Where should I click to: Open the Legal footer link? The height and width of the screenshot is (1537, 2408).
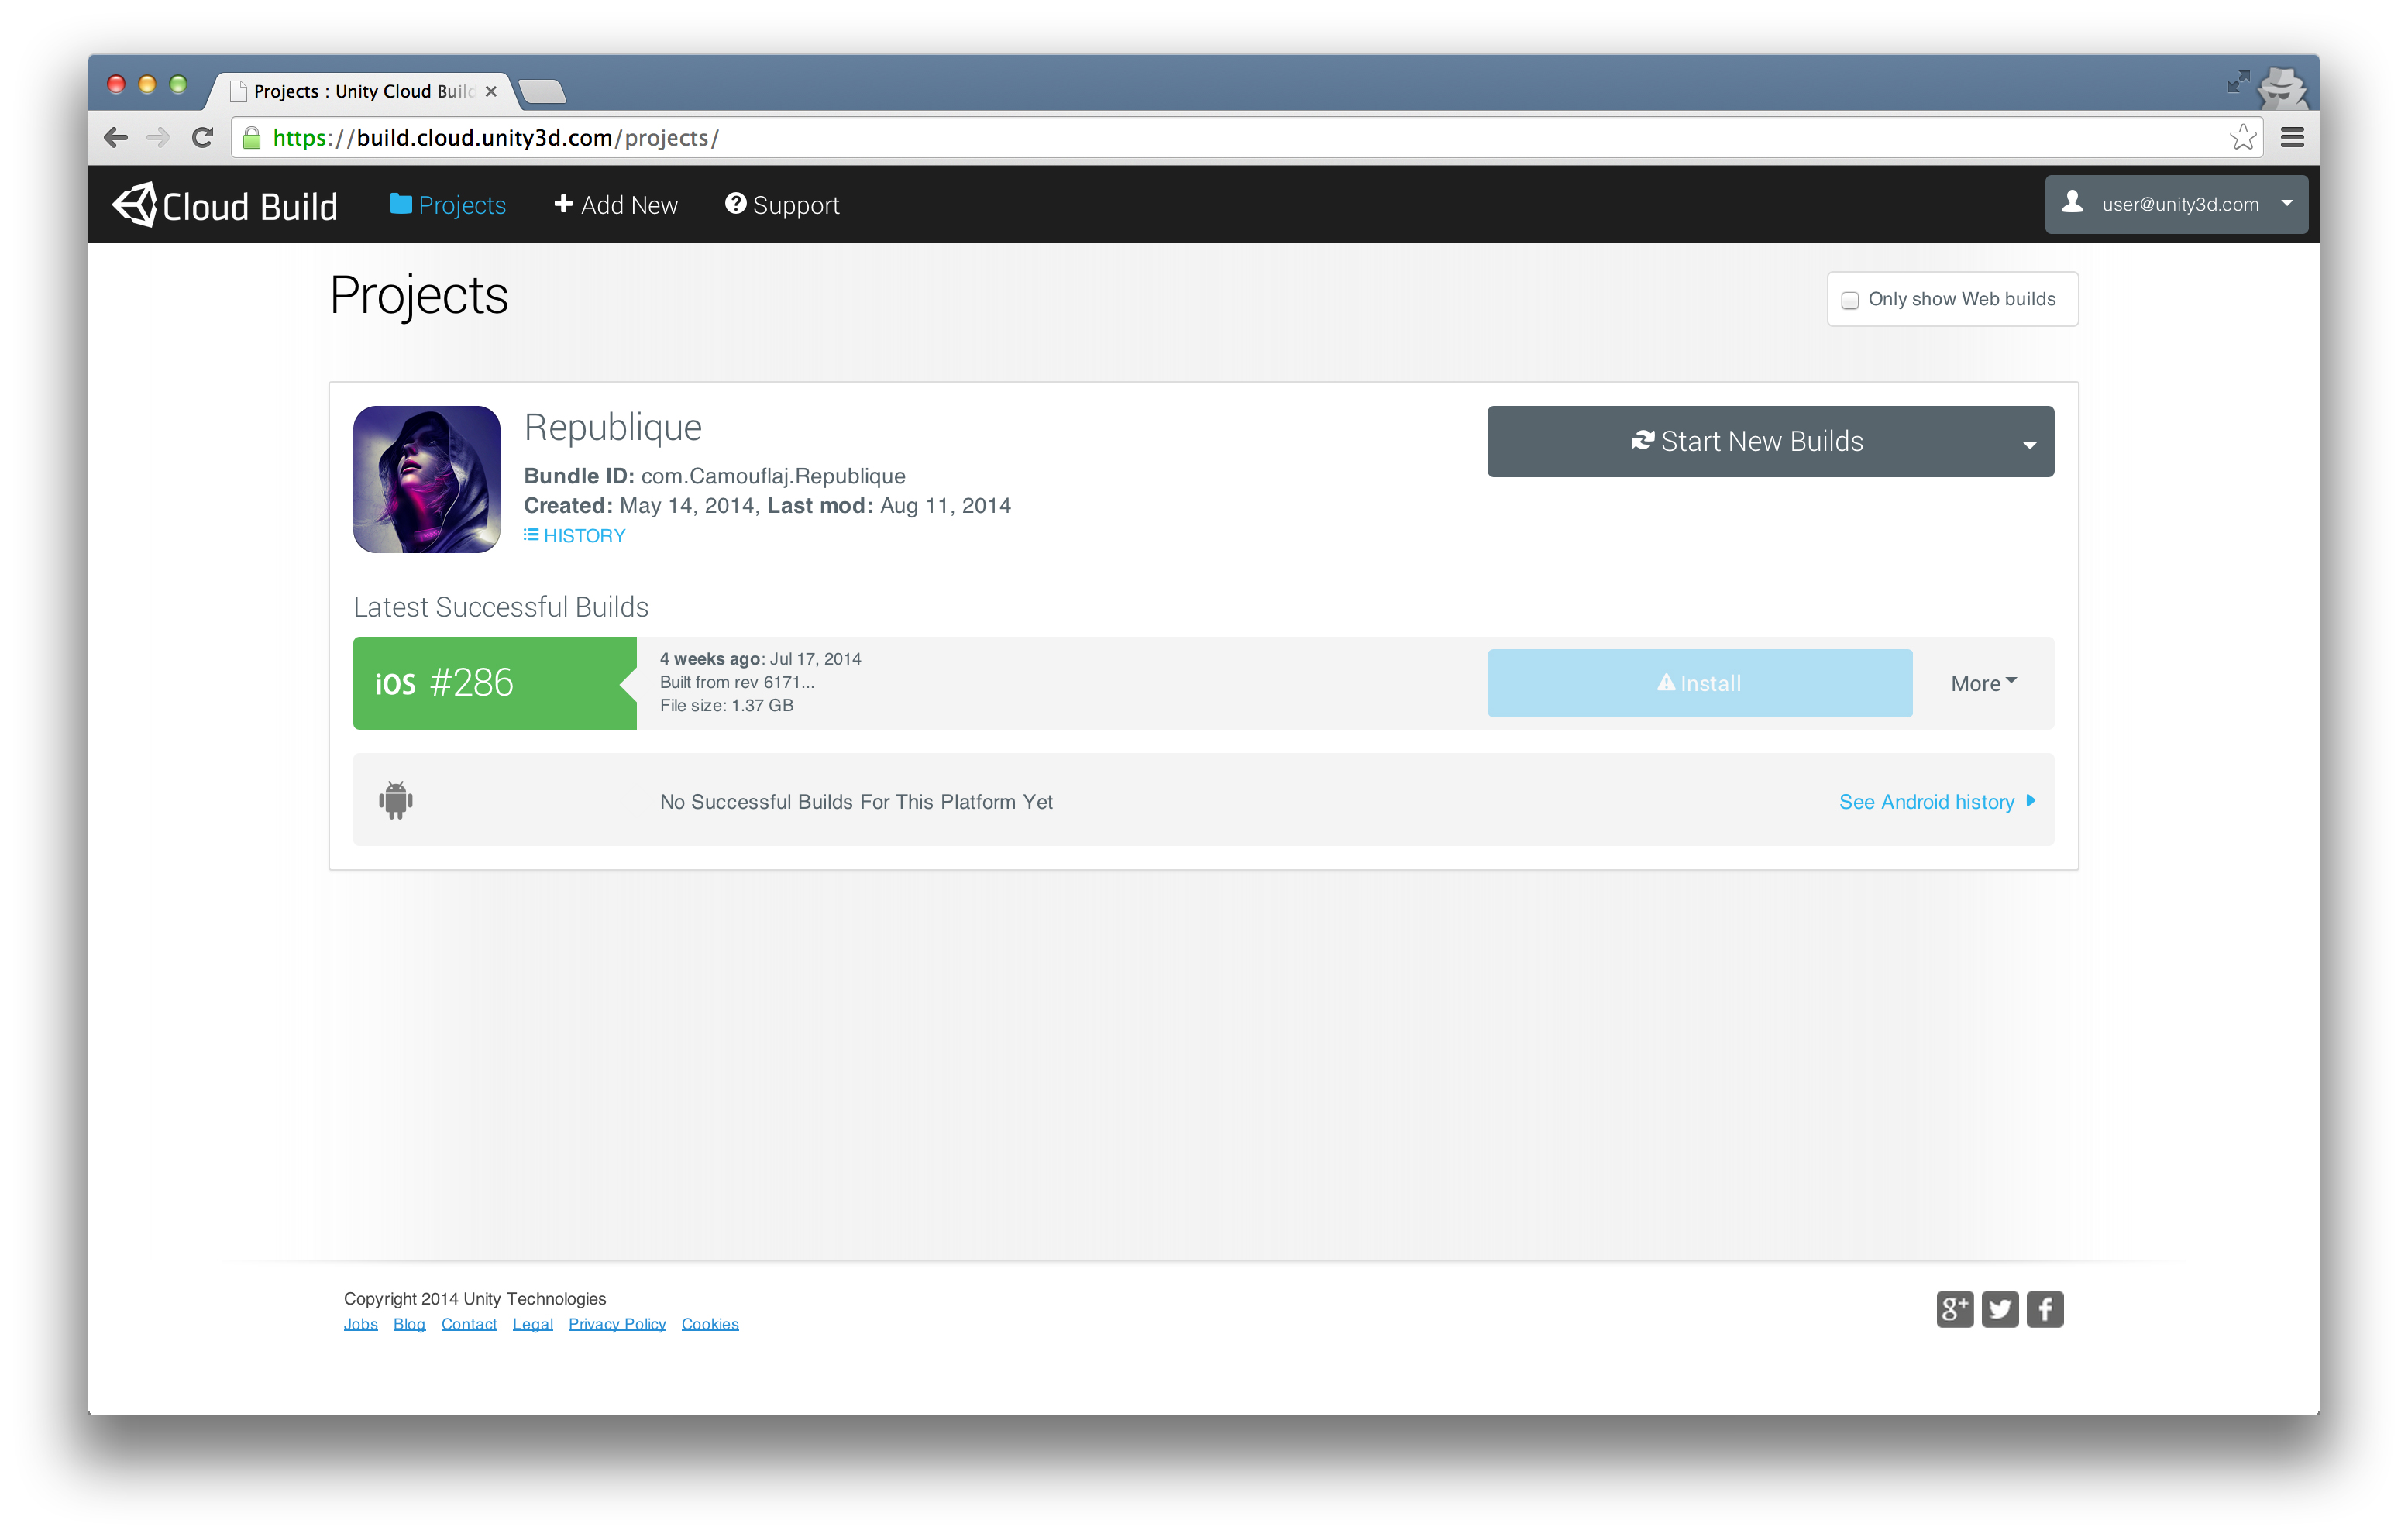533,1324
